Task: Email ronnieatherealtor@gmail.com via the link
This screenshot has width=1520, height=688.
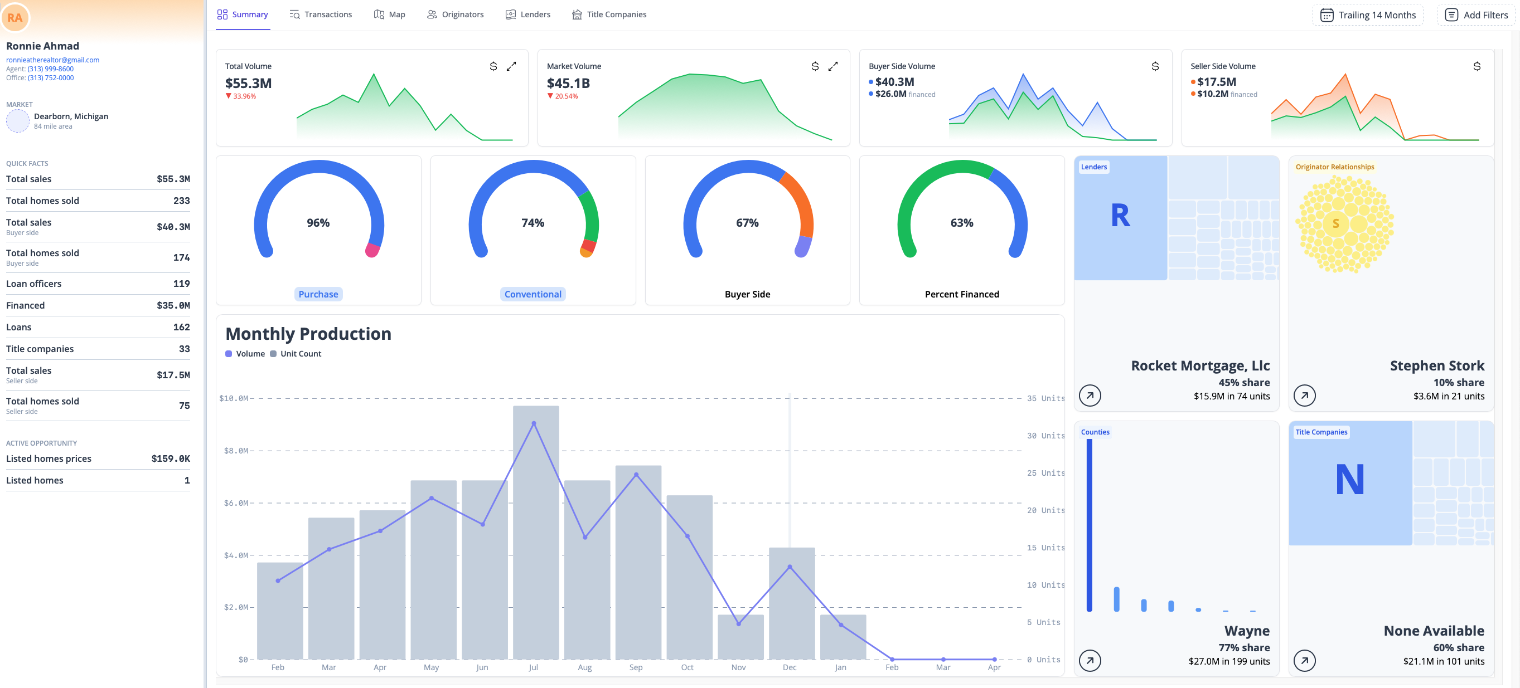Action: tap(52, 60)
